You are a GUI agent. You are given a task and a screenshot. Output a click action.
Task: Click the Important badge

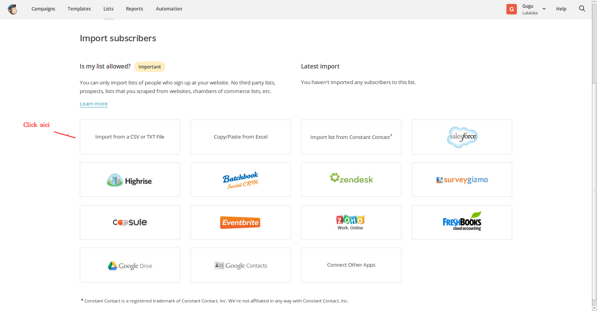(150, 67)
